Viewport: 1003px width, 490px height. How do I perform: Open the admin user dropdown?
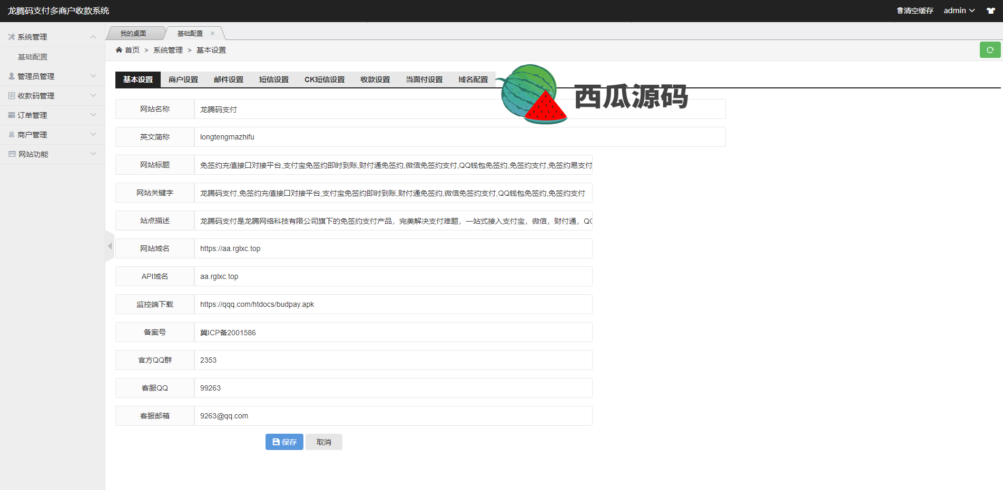tap(959, 11)
